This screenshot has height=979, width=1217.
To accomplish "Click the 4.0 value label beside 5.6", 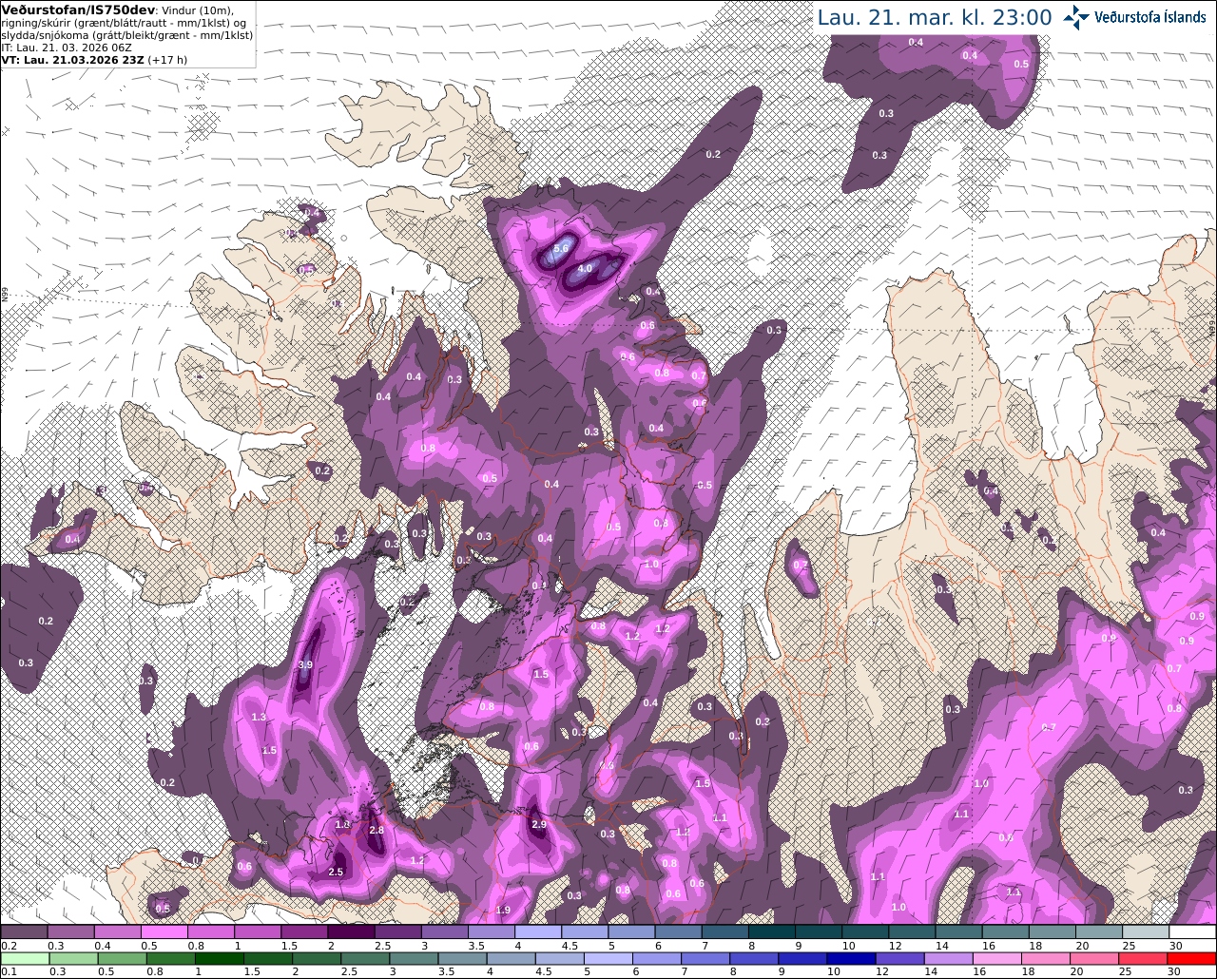I will (x=585, y=269).
